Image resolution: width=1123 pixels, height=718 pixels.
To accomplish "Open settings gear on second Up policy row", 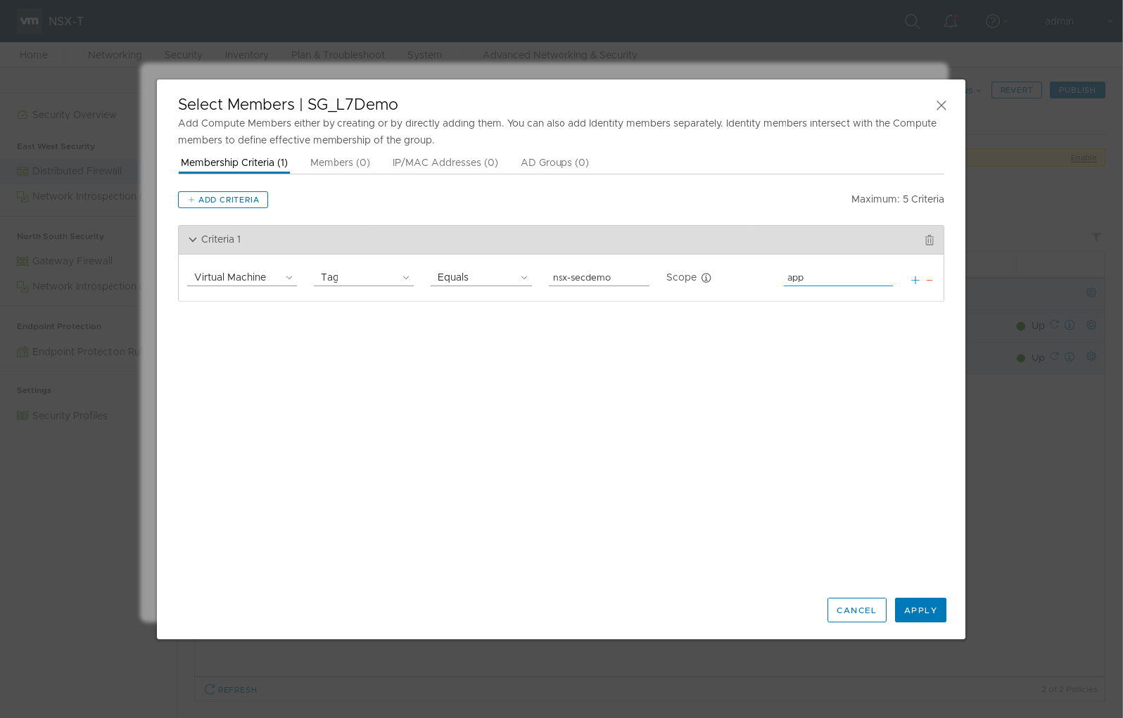I will click(x=1091, y=357).
